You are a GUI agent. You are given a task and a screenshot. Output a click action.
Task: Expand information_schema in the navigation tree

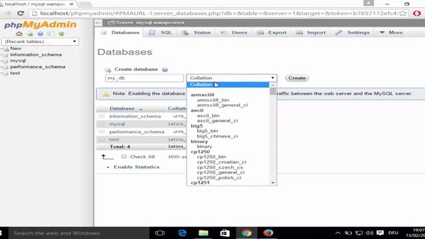[5, 54]
